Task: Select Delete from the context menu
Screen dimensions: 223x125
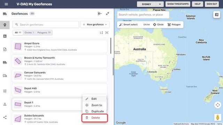Action: (95, 118)
